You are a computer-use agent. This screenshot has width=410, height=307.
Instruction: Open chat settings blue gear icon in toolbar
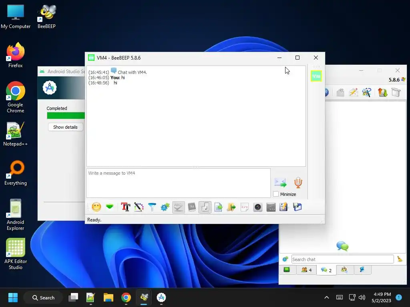click(165, 207)
